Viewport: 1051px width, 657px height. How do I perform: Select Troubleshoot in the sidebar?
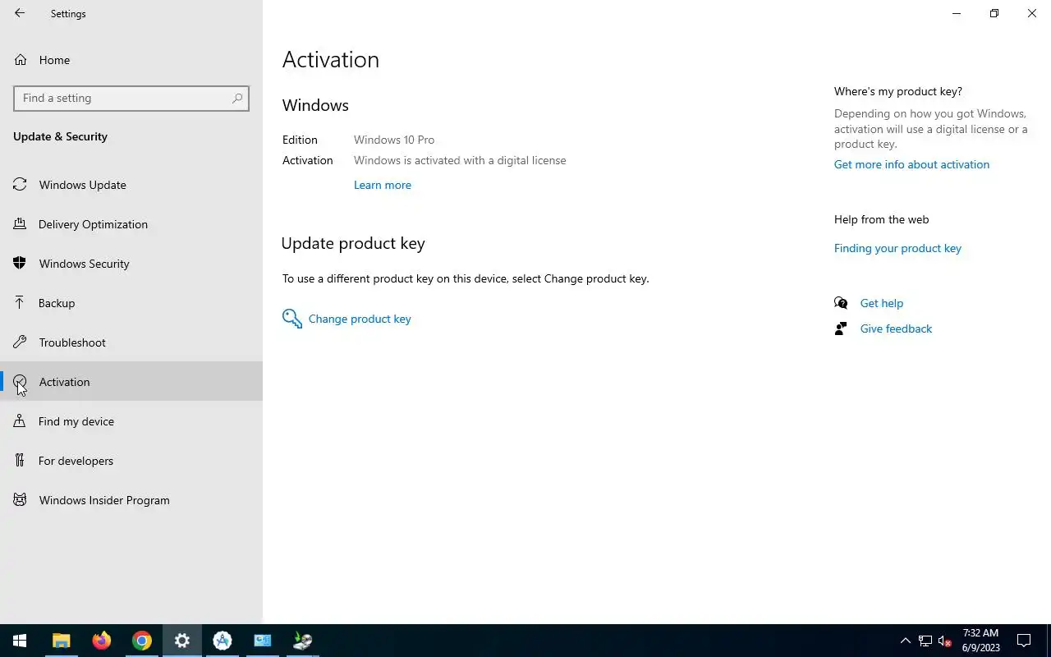[131, 342]
